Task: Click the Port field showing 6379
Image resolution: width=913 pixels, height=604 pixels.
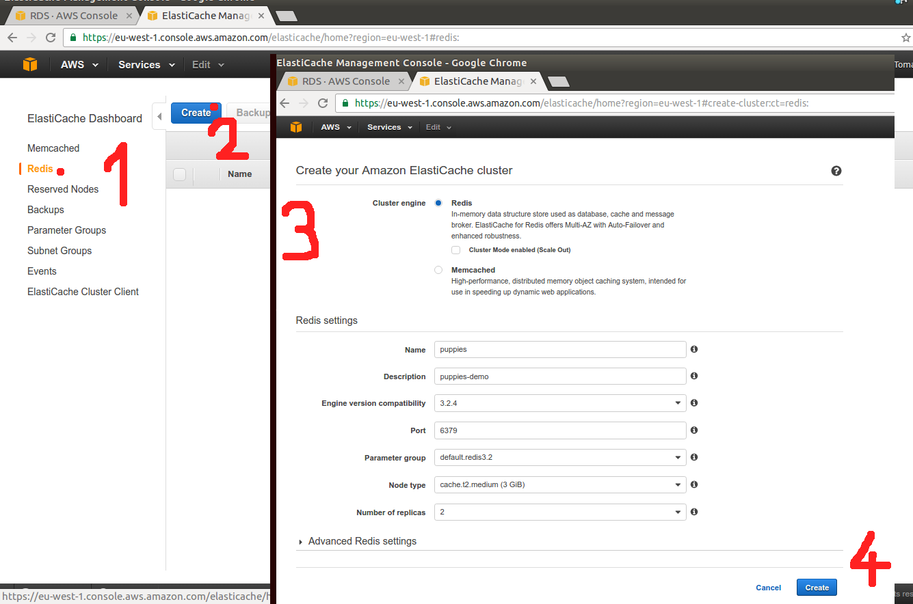Action: click(x=560, y=430)
